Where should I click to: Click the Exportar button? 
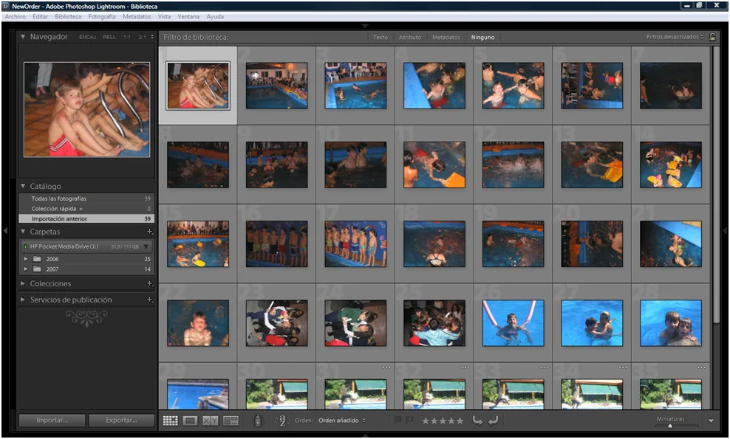[121, 420]
